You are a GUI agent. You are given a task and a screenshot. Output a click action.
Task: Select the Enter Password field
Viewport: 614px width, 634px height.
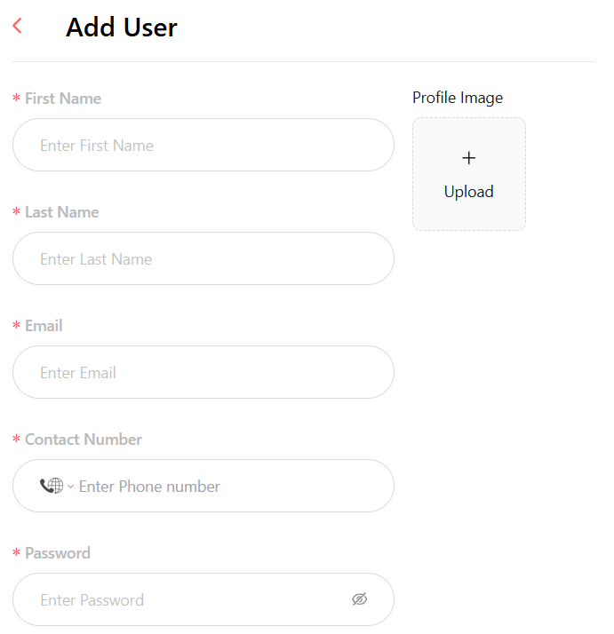203,599
